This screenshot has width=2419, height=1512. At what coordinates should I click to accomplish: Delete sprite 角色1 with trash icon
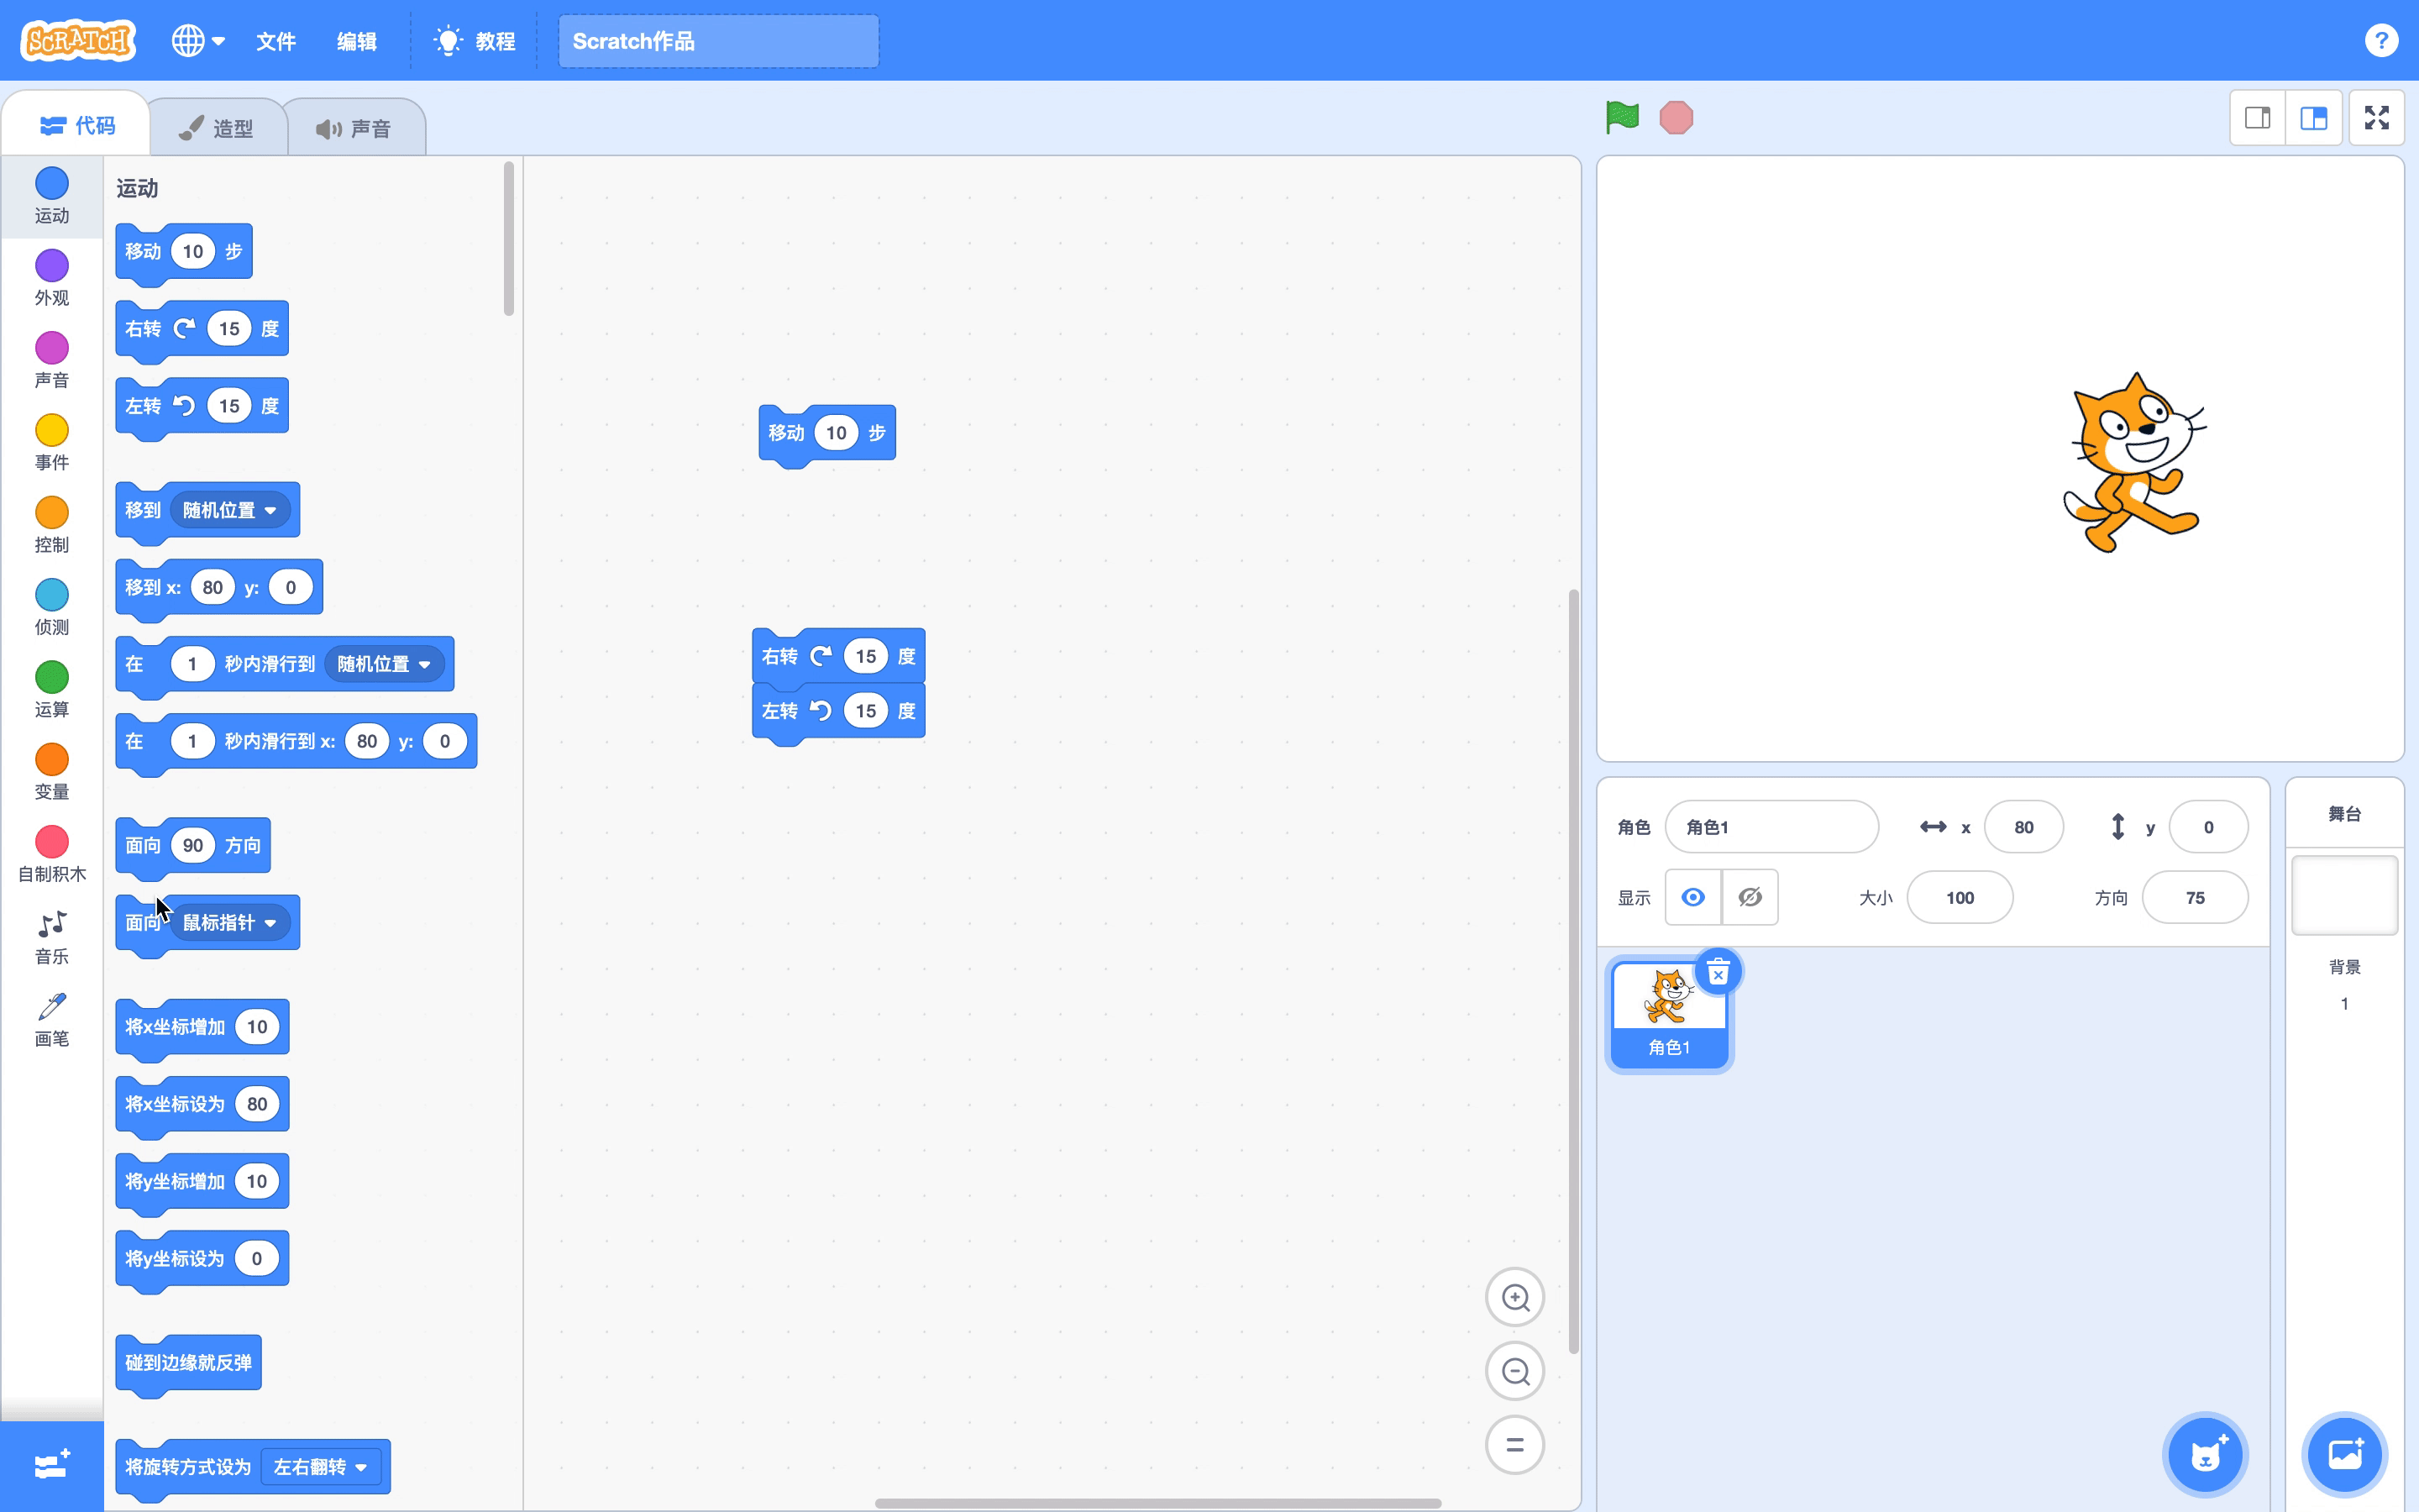(x=1718, y=972)
